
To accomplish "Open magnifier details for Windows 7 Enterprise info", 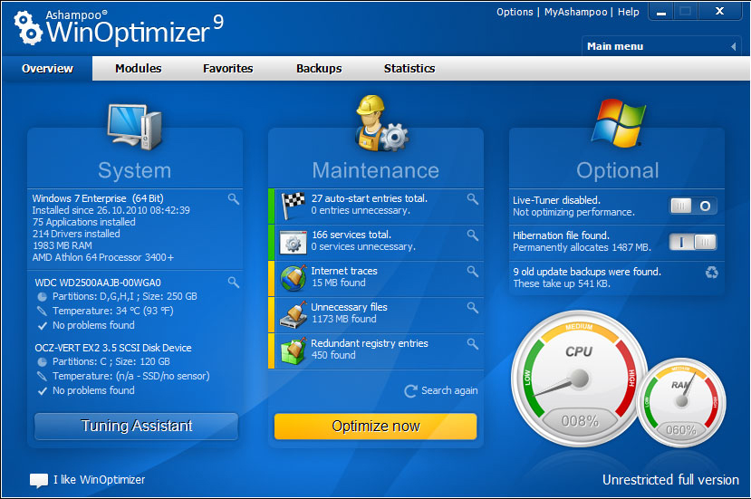I will tap(233, 198).
